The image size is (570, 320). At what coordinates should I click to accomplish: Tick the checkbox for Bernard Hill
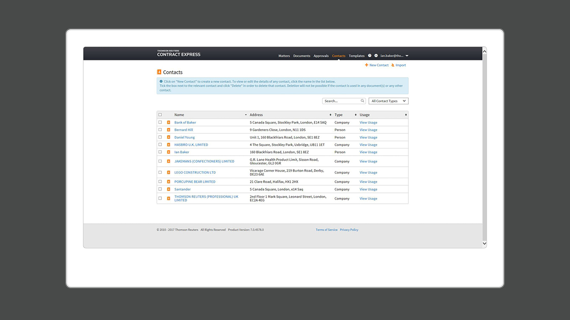[160, 130]
